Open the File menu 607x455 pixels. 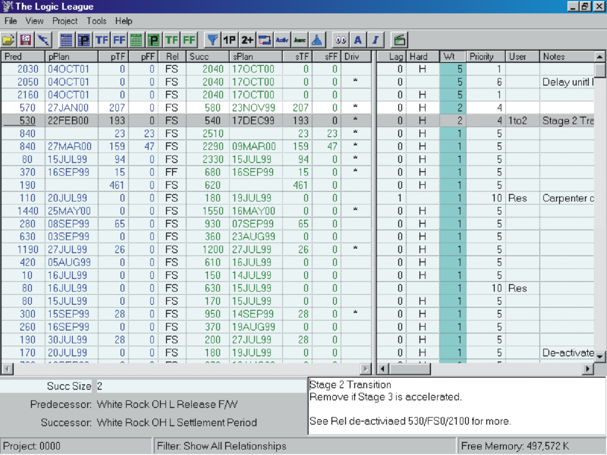click(x=11, y=21)
